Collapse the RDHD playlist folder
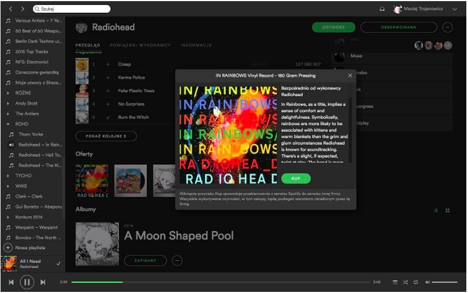 [x=8, y=124]
